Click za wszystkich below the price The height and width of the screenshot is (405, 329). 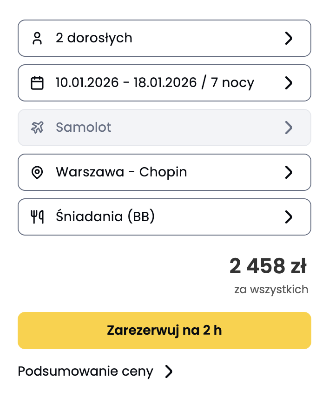pyautogui.click(x=271, y=289)
